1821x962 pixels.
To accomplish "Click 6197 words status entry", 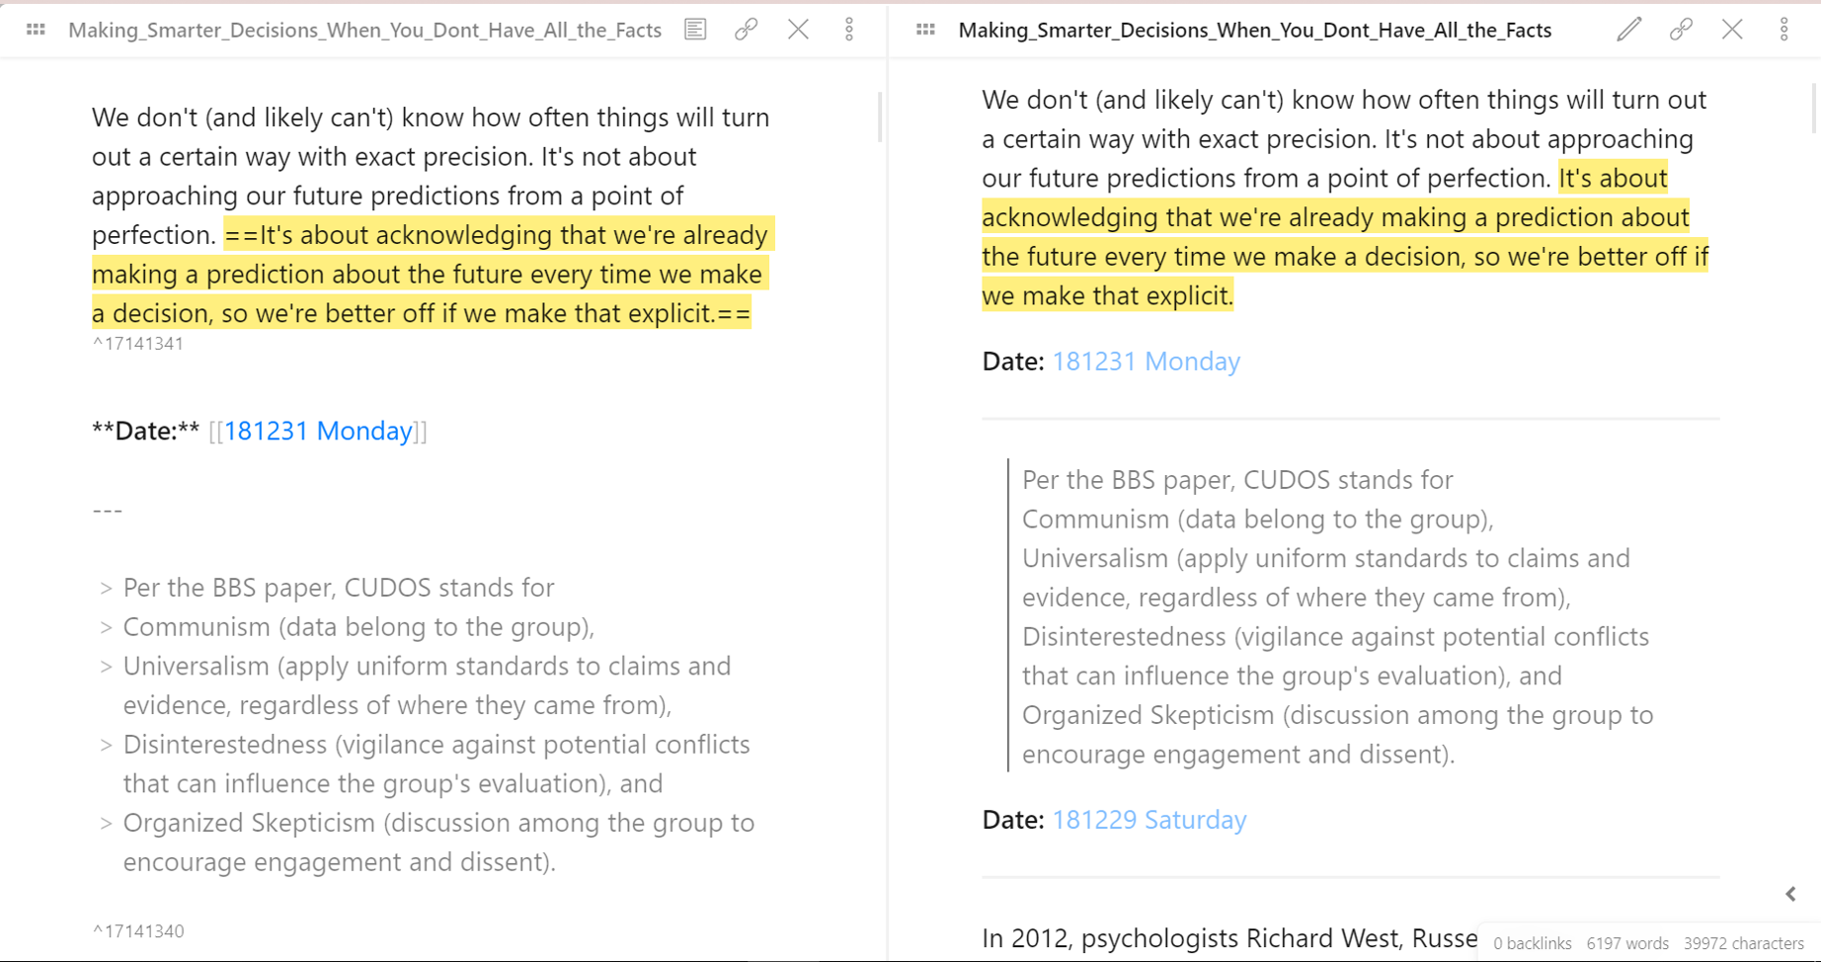I will (x=1627, y=943).
